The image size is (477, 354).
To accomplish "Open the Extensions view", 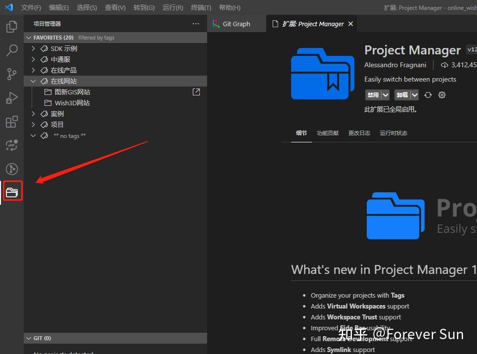I will coord(11,122).
